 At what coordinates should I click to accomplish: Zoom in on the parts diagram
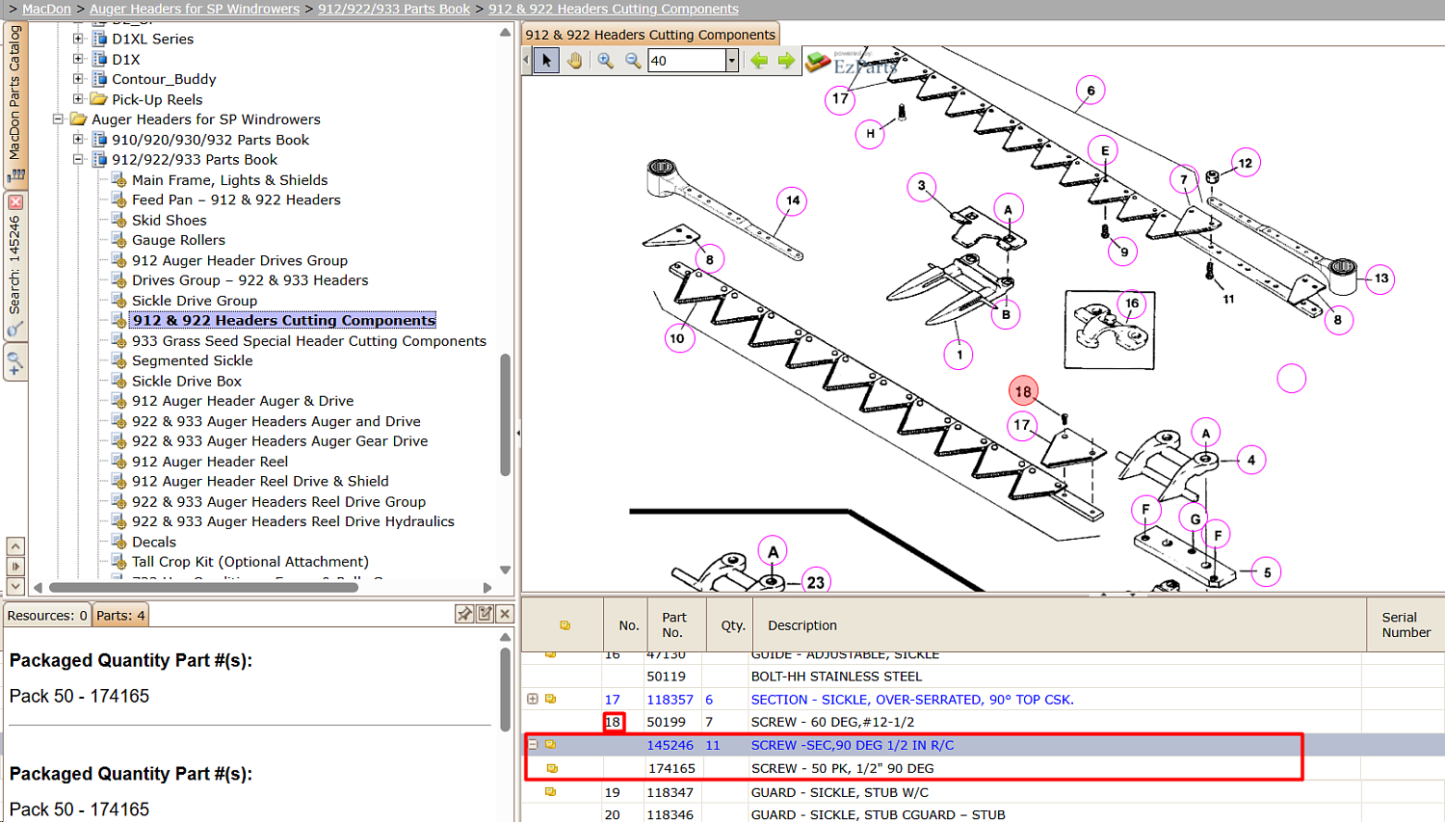click(605, 61)
